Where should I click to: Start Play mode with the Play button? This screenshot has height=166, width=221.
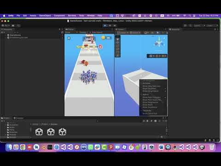click(x=105, y=25)
